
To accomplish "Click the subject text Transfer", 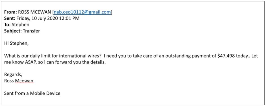I will (31, 31).
